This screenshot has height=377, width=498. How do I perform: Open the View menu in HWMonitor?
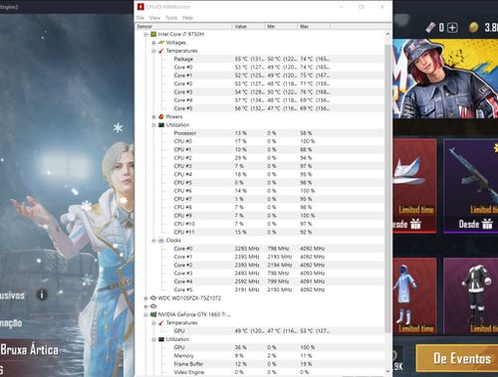pyautogui.click(x=154, y=18)
